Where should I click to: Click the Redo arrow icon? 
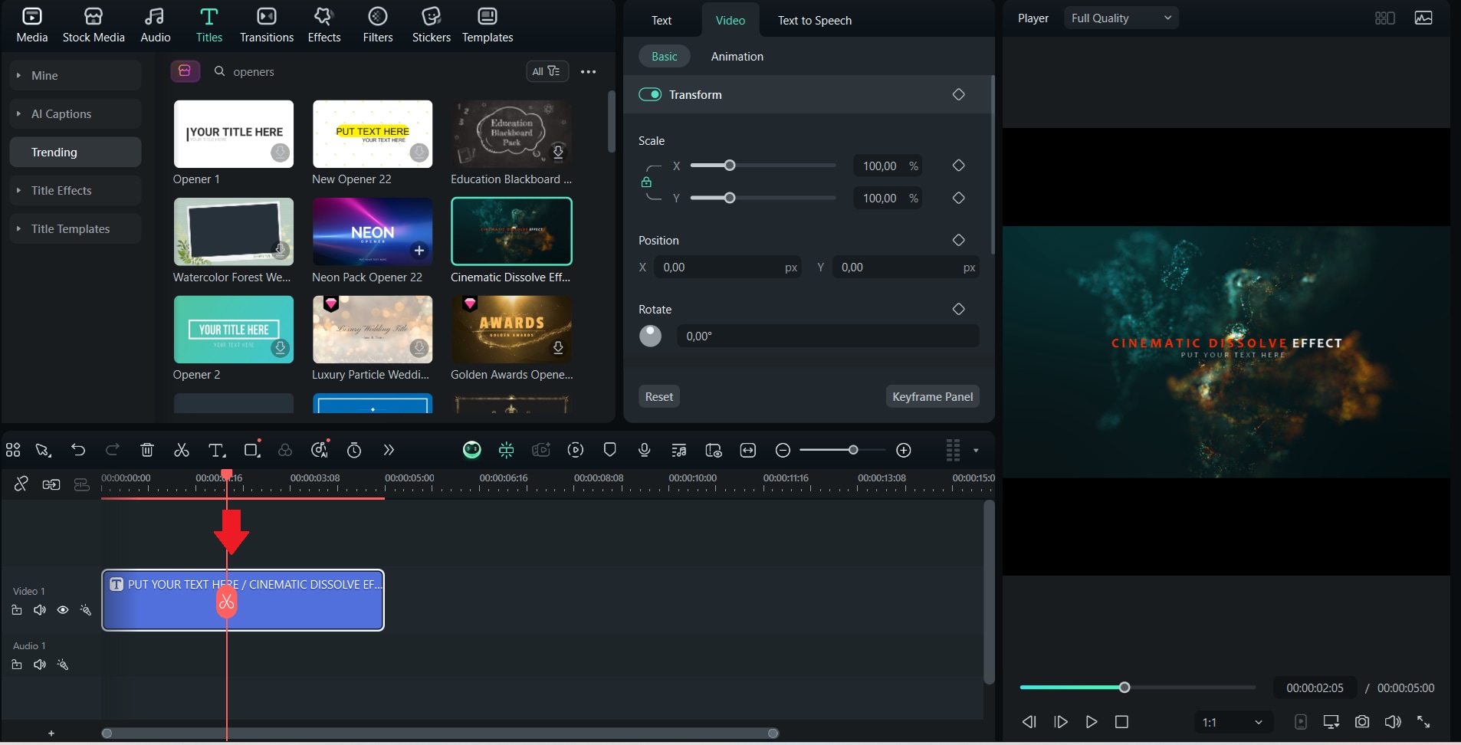[x=113, y=451]
